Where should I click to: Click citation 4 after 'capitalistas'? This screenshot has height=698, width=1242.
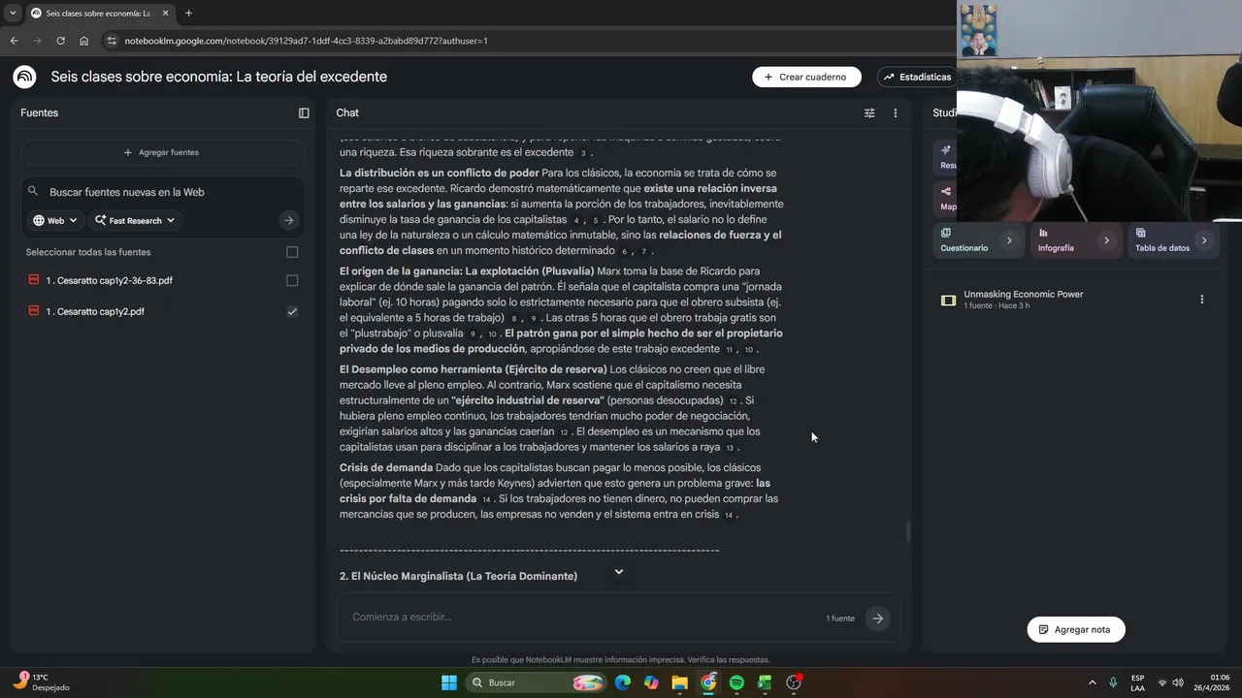pos(576,221)
